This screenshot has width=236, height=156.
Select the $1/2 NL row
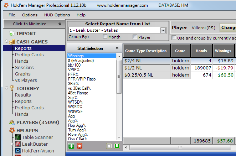click(x=179, y=68)
